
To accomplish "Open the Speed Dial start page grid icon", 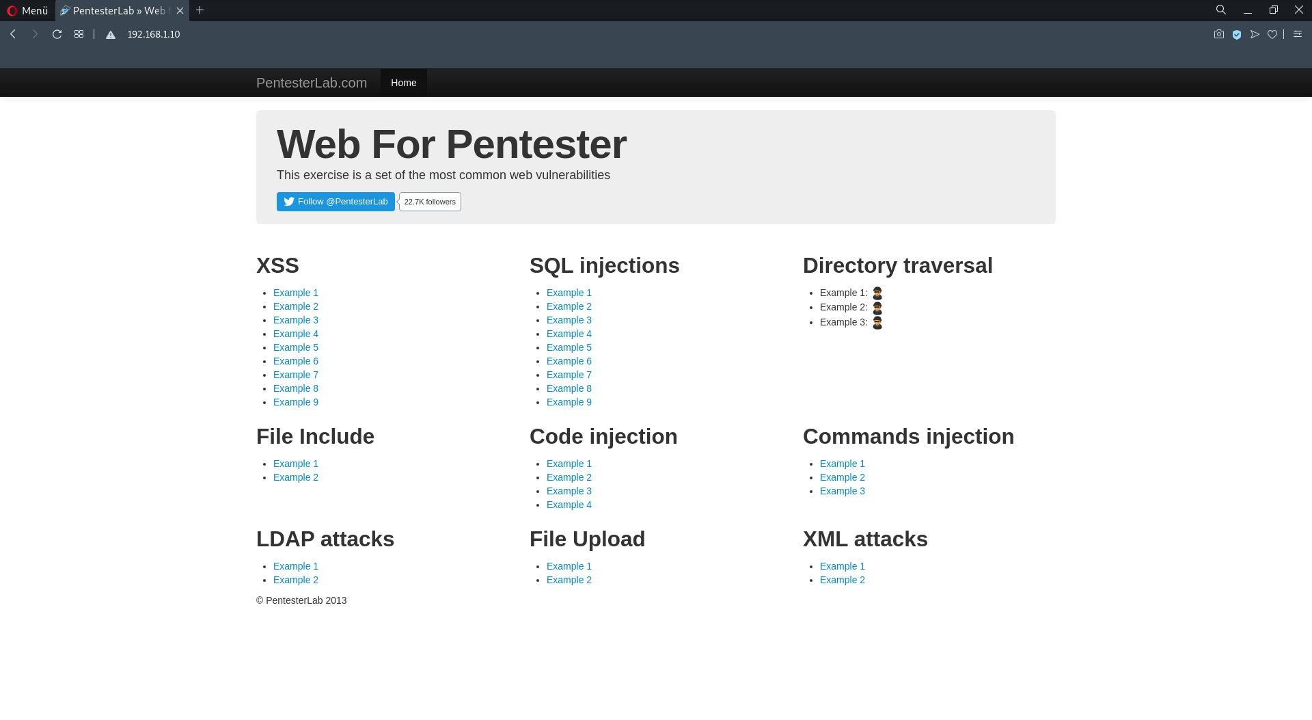I will click(x=79, y=34).
